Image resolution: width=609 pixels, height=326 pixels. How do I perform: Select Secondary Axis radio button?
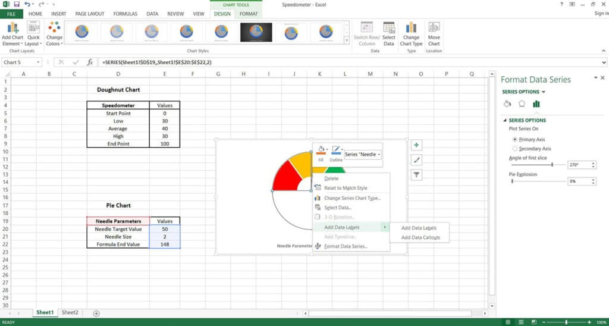coord(515,149)
